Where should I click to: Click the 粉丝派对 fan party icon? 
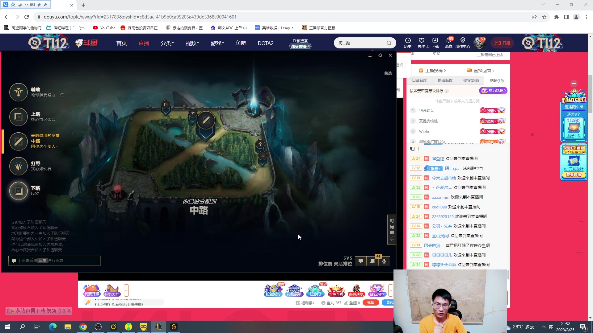click(x=273, y=290)
